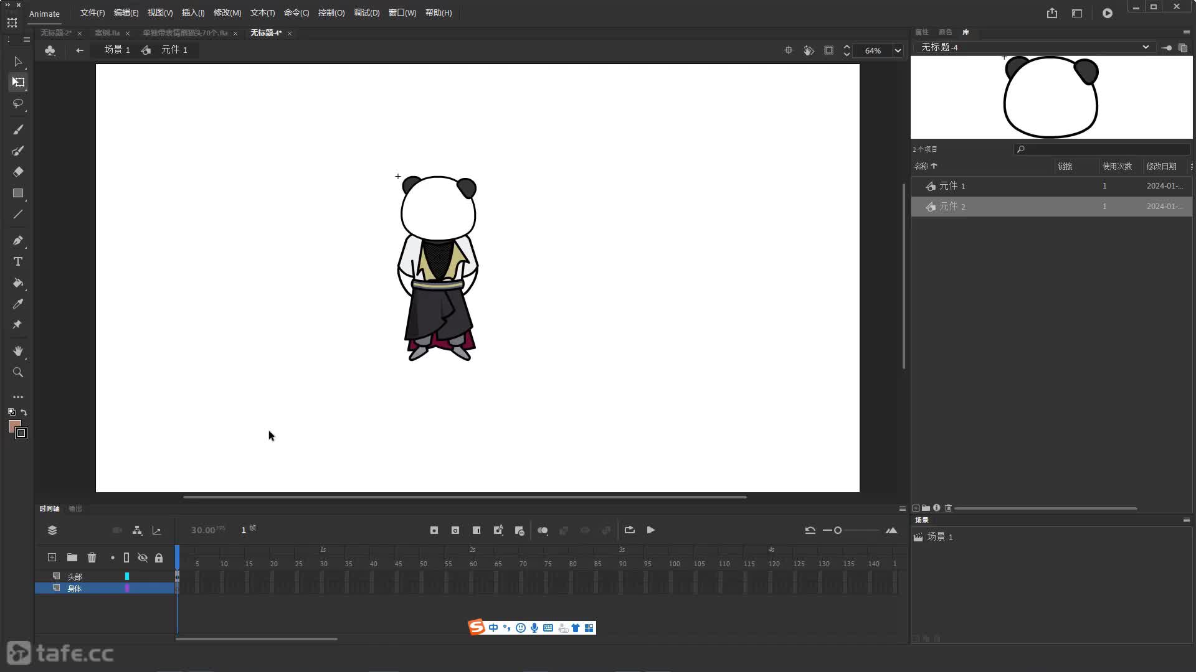Select the Rectangle tool
This screenshot has height=672, width=1196.
pyautogui.click(x=18, y=193)
